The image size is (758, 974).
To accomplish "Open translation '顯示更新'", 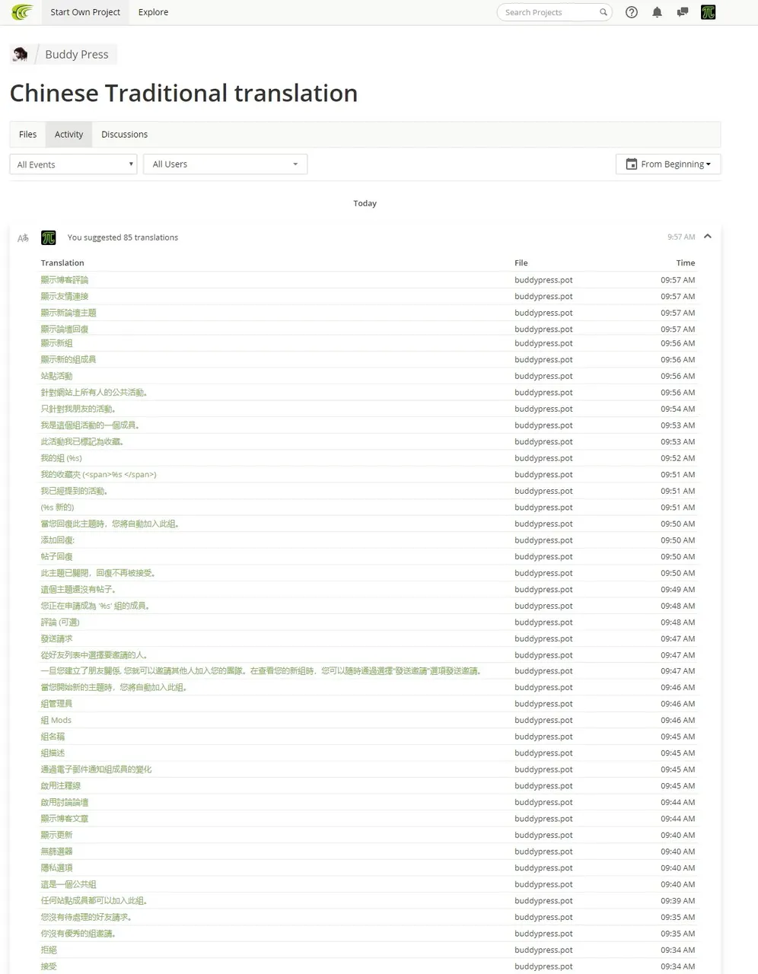I will click(56, 836).
